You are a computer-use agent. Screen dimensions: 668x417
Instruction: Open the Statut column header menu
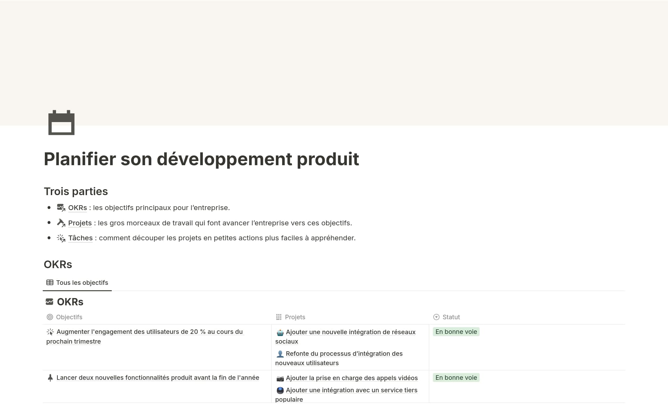point(451,317)
